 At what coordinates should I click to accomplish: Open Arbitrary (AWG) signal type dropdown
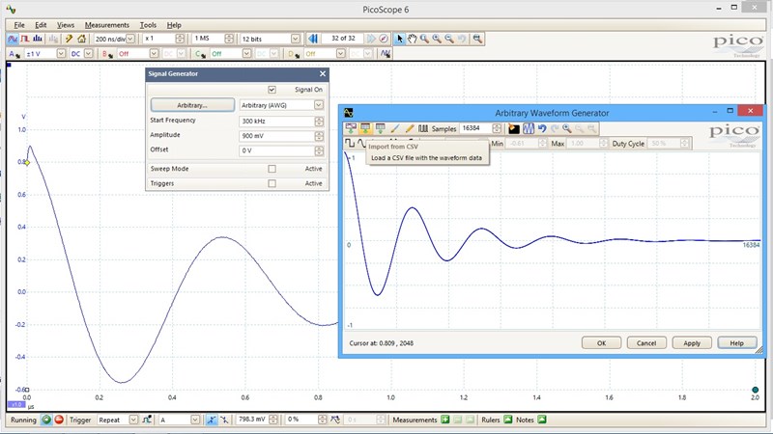pyautogui.click(x=319, y=105)
